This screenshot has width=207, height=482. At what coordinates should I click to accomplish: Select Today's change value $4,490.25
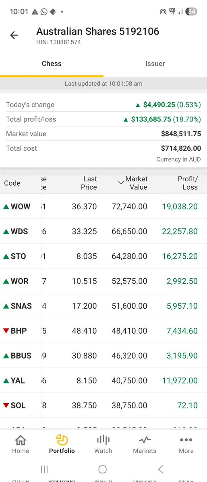159,105
